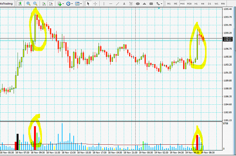Switch to H1 timeframe
The height and width of the screenshot is (156, 236).
196,4
